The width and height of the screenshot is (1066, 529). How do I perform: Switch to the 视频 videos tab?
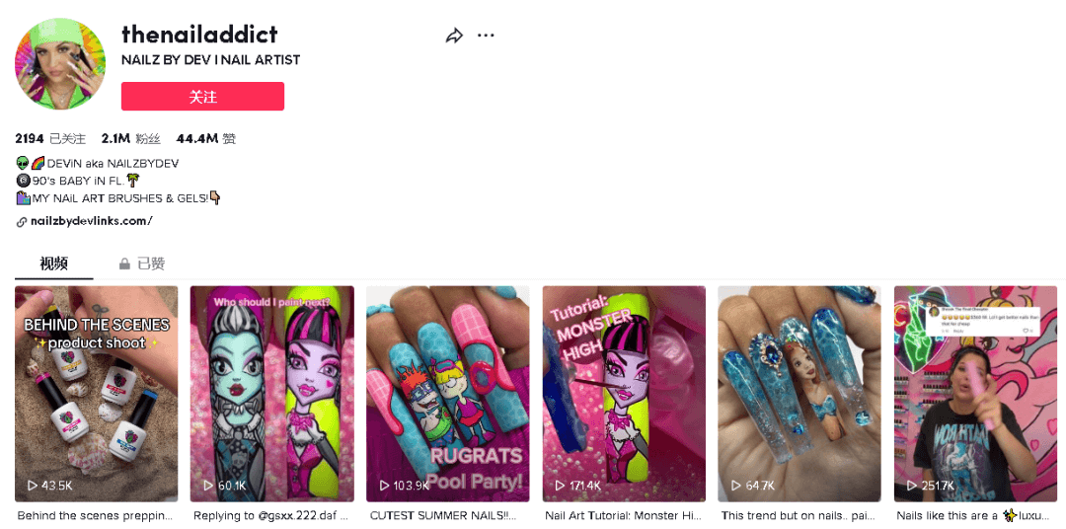(x=53, y=264)
